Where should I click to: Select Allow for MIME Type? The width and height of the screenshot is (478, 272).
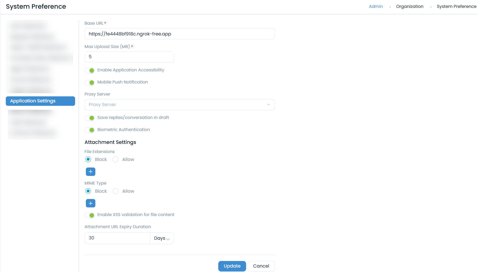click(115, 191)
